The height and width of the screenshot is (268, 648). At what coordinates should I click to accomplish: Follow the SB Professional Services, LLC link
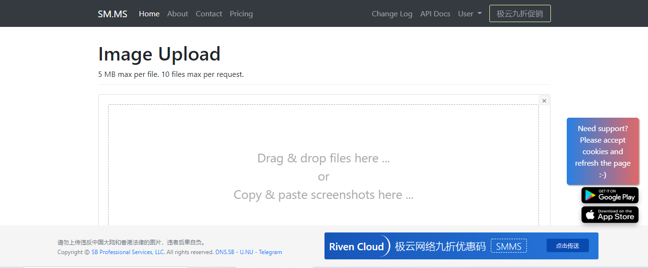click(x=128, y=252)
